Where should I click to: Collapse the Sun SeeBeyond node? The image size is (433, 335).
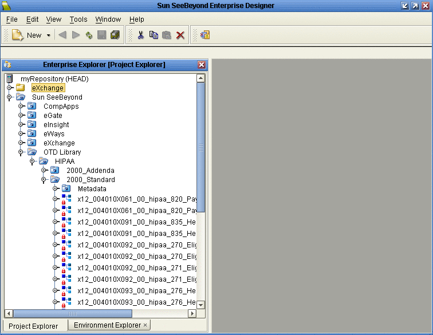tap(9, 97)
